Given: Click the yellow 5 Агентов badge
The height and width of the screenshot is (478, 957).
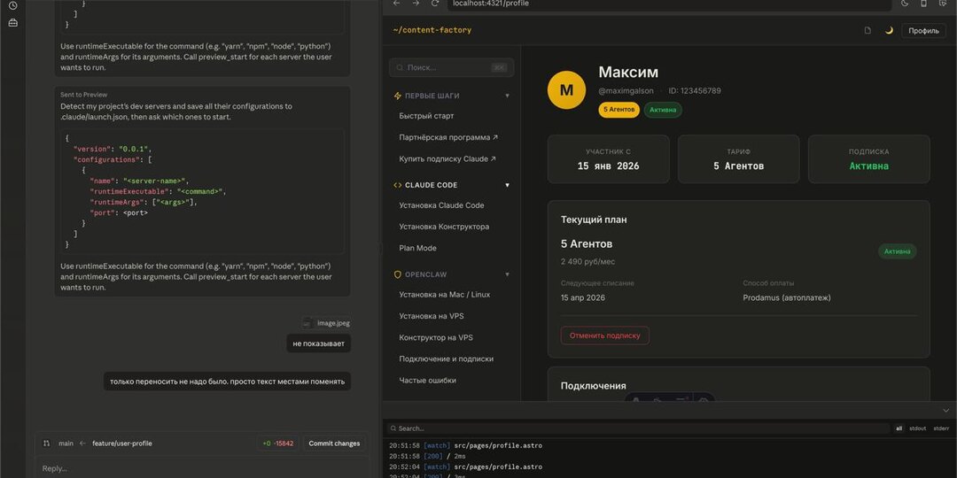Looking at the screenshot, I should (619, 111).
